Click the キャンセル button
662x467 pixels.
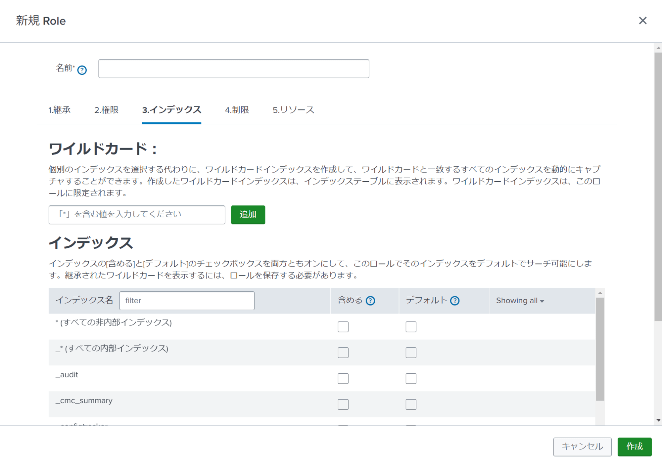tap(582, 447)
